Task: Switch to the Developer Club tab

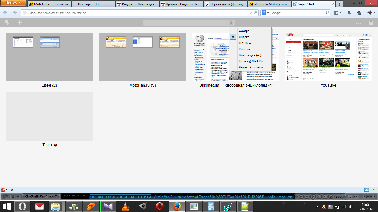Action: (93, 4)
